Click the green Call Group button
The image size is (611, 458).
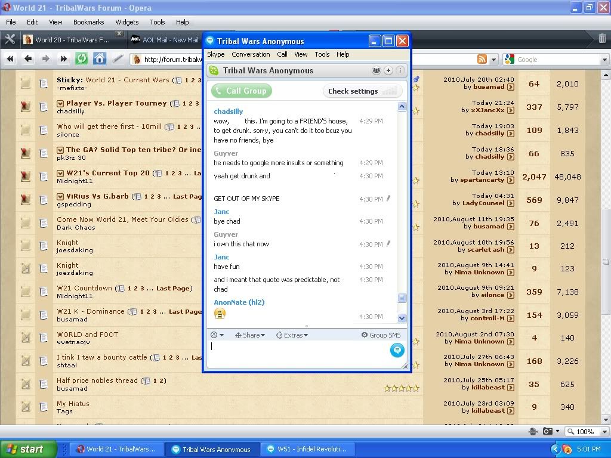(x=242, y=91)
